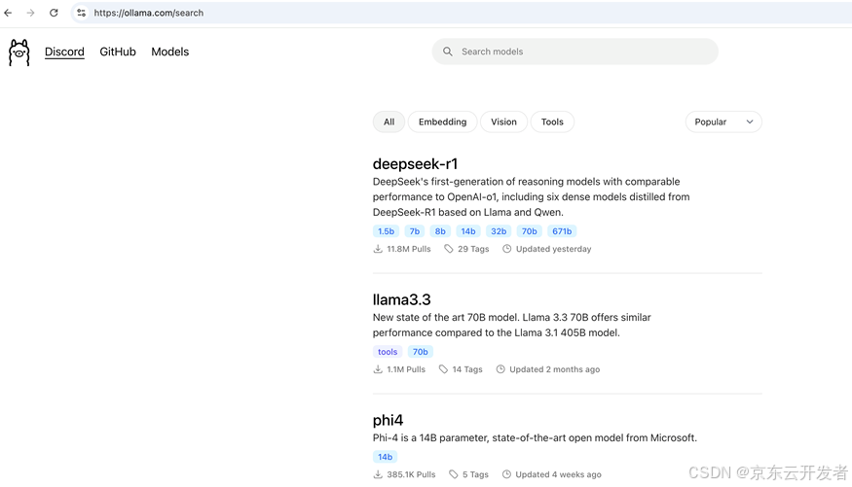Viewport: 852px width, 487px height.
Task: Click the '14 Tags' text
Action: click(467, 369)
